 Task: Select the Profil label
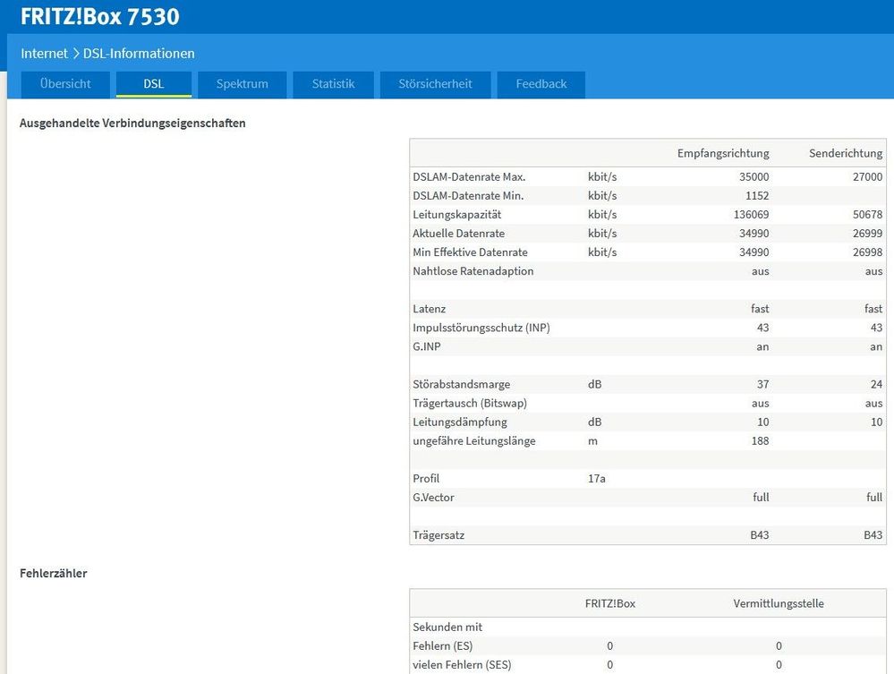point(426,478)
